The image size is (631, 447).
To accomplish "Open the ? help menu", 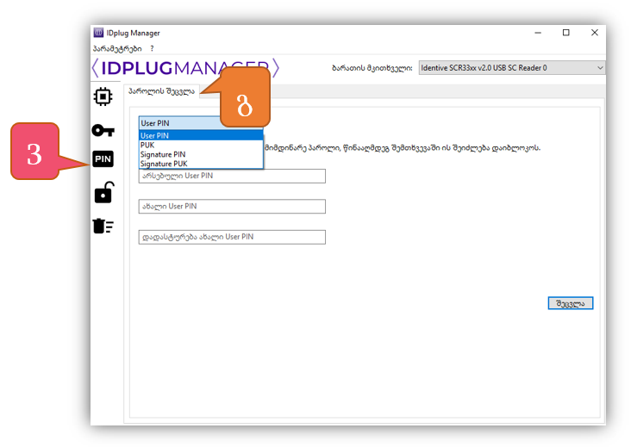I will tap(152, 49).
